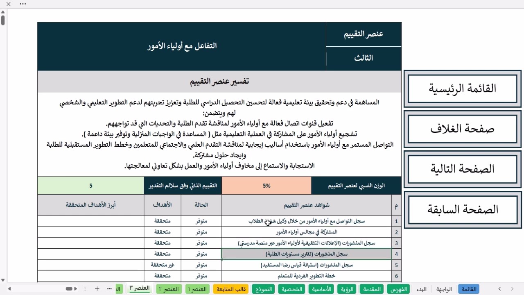This screenshot has width=524, height=295.
Task: Switch to الفهرس sheet tab
Action: tap(398, 289)
